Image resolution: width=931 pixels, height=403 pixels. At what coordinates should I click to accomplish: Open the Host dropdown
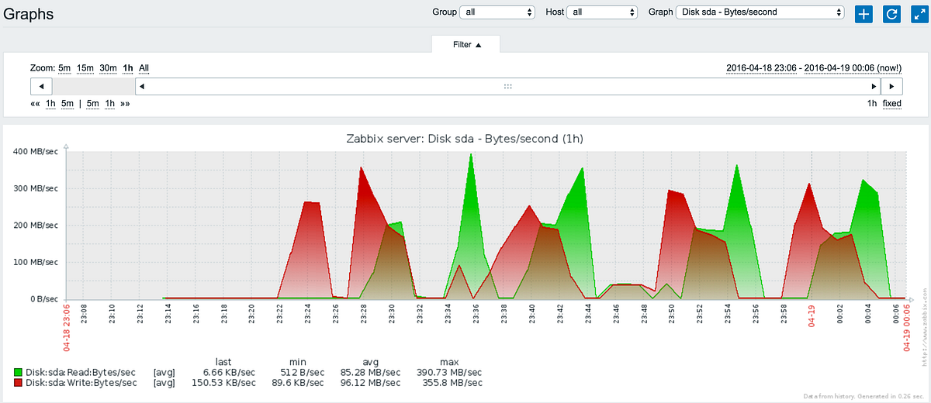click(x=602, y=12)
